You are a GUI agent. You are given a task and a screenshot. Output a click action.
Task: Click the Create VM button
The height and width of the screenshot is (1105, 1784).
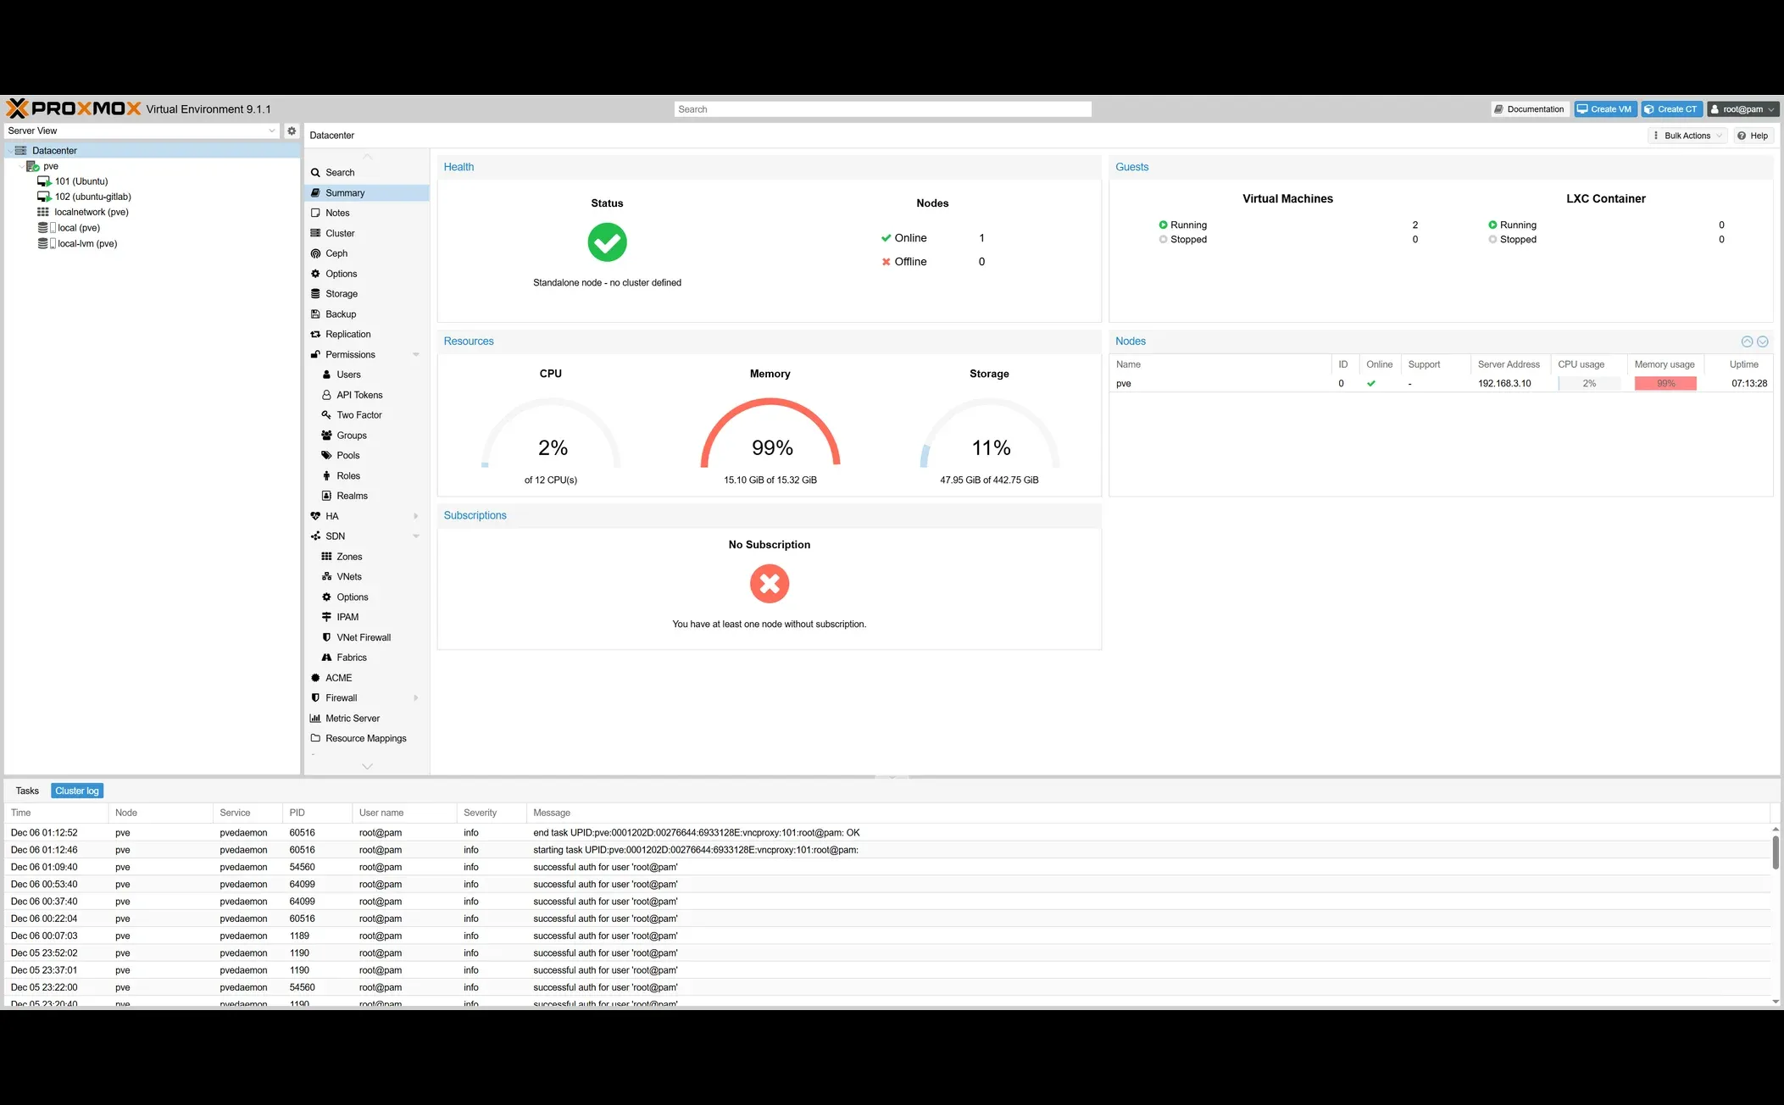[x=1604, y=109]
